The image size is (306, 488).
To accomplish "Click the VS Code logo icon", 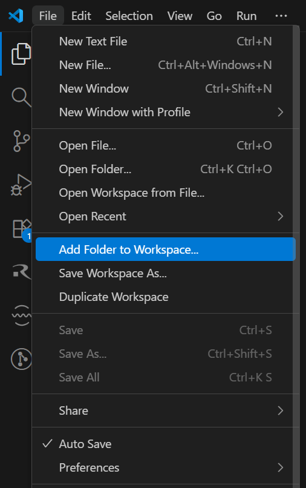I will [x=16, y=16].
